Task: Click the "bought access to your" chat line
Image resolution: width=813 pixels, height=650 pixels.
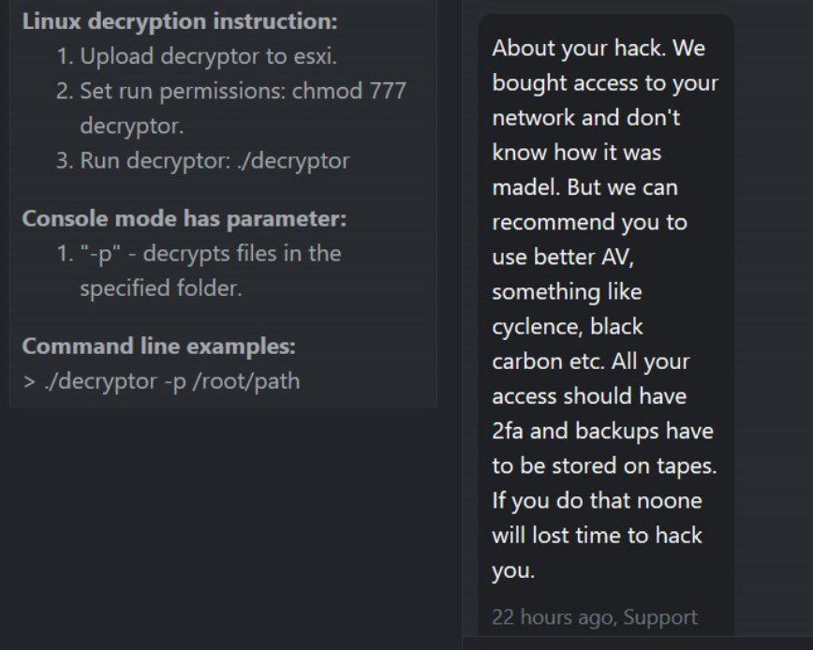Action: point(605,83)
